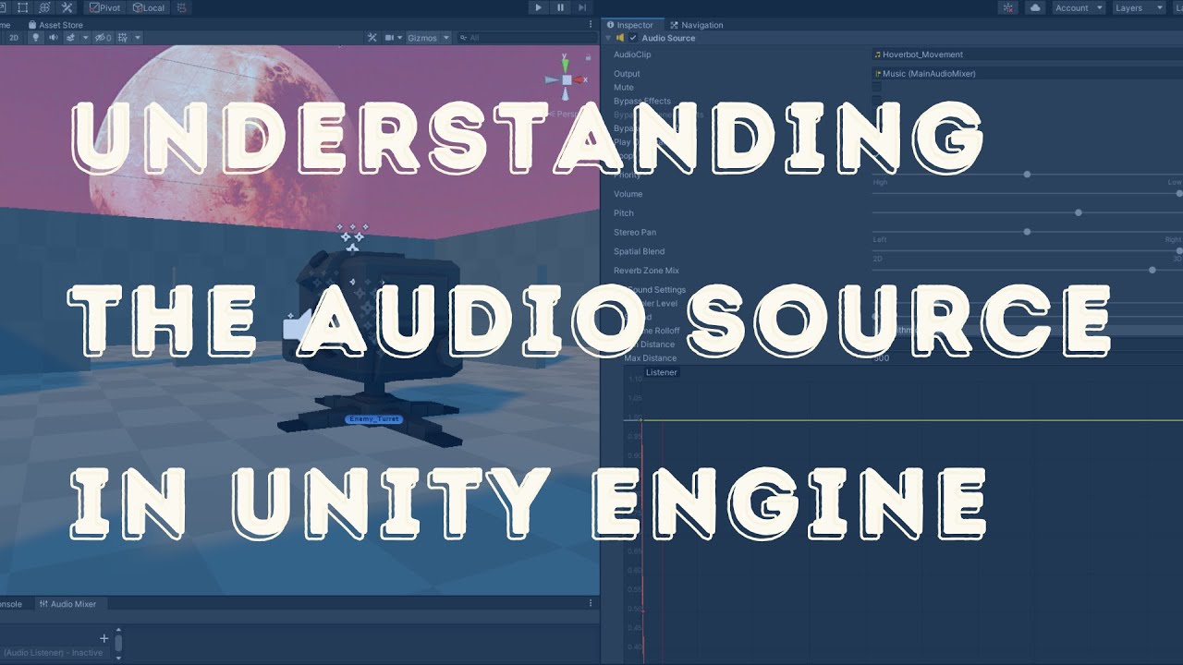1183x665 pixels.
Task: Switch to the Navigation tab
Action: pyautogui.click(x=697, y=25)
